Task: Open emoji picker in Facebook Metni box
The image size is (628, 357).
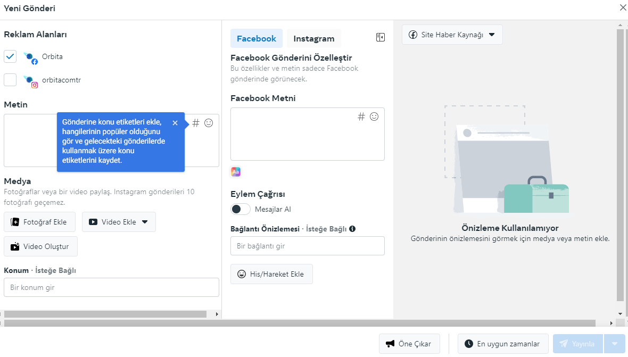Action: pos(374,117)
